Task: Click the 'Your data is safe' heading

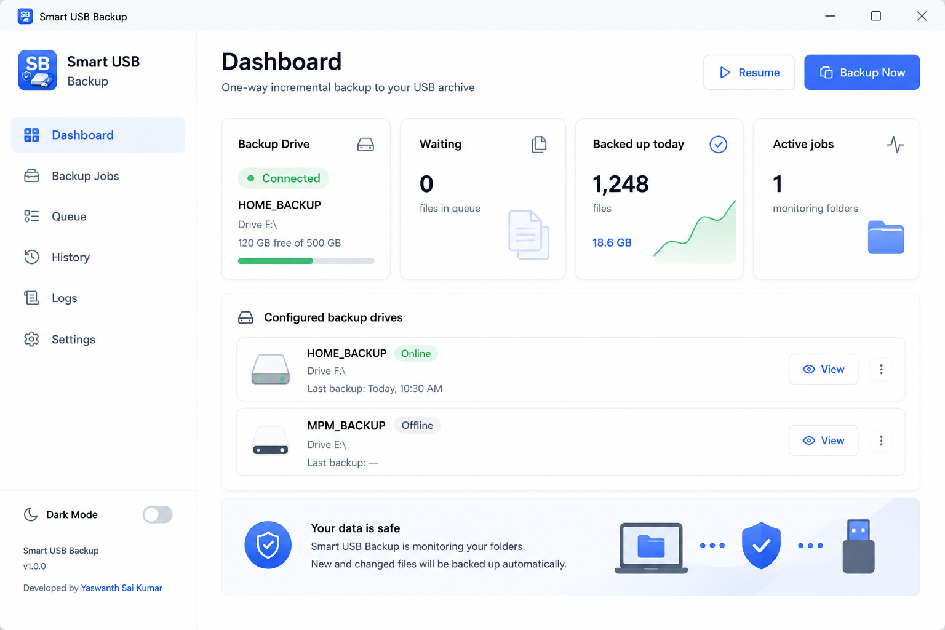Action: 356,528
